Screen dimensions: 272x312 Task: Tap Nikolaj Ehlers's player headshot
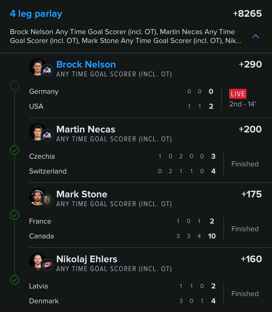pos(38,262)
